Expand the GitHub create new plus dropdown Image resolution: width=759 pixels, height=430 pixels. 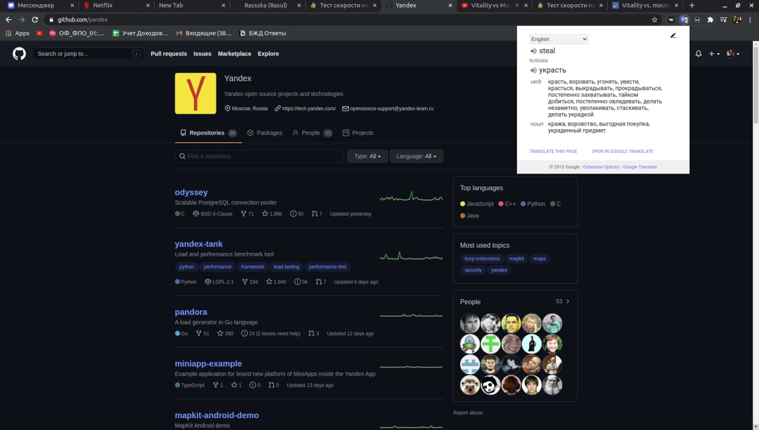click(x=715, y=54)
